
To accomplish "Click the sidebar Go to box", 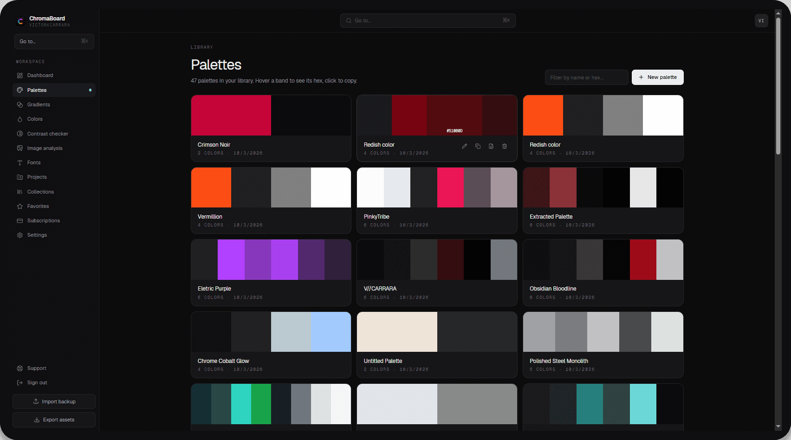I will pyautogui.click(x=54, y=41).
